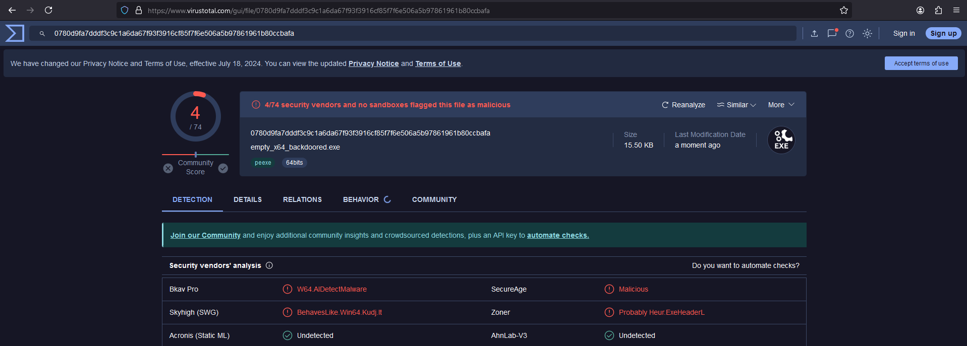Click the EXE file type icon
Screen dimensions: 967x346
781,140
